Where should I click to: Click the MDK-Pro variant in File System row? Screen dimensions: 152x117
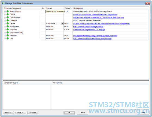(50, 27)
